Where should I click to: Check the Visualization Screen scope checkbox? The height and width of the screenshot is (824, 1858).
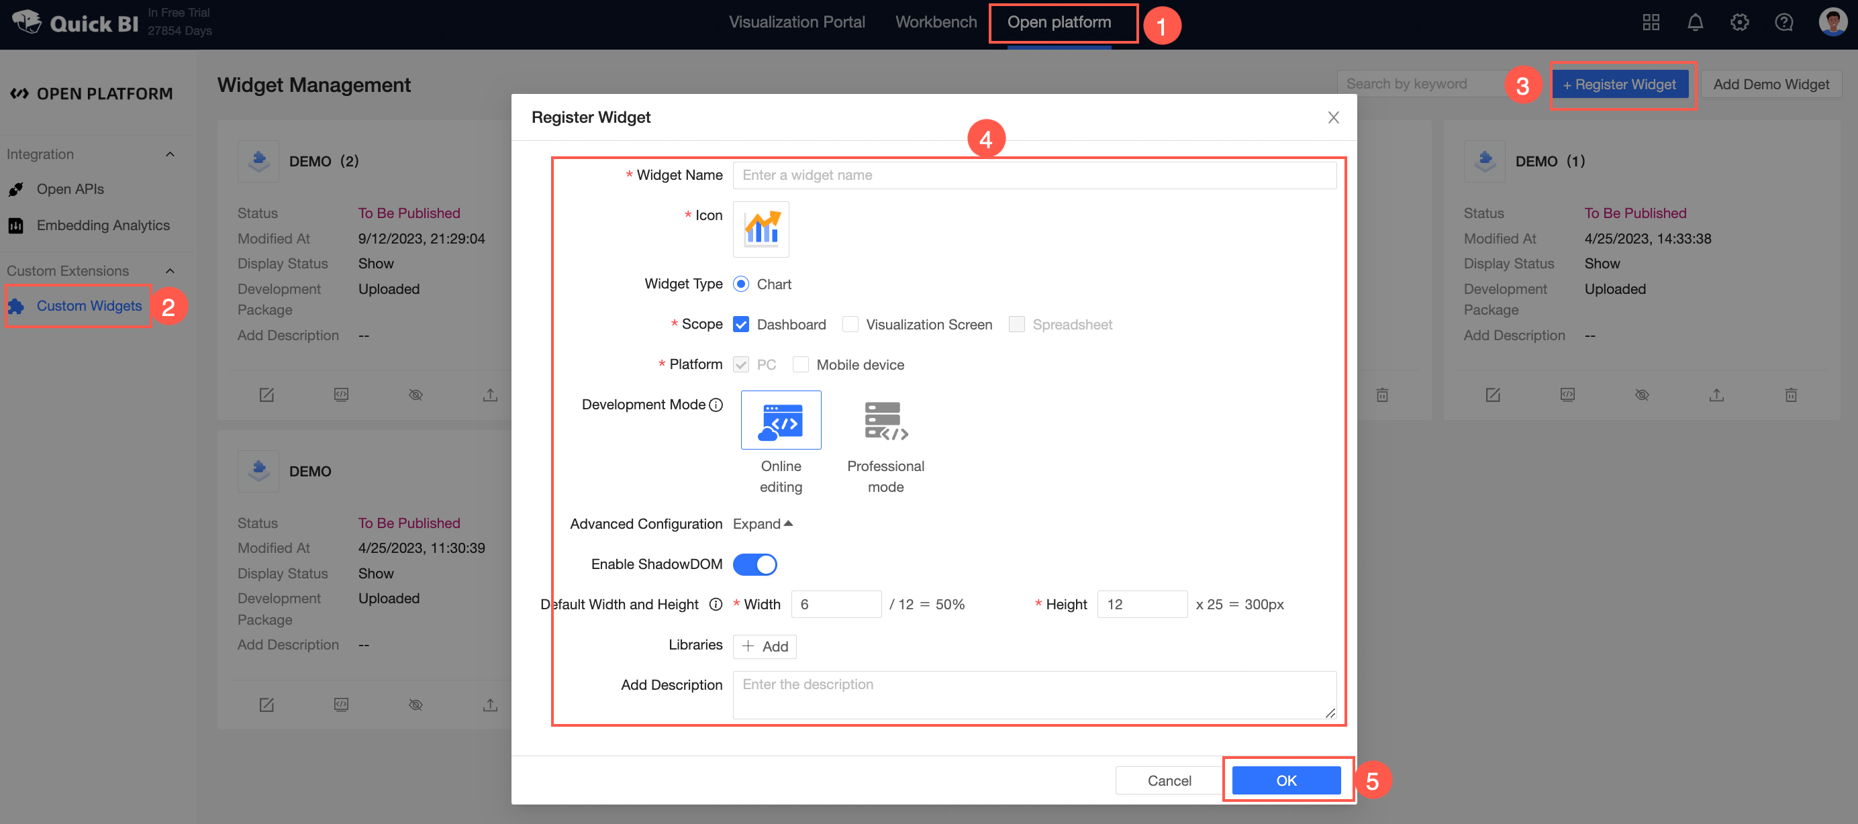(850, 324)
